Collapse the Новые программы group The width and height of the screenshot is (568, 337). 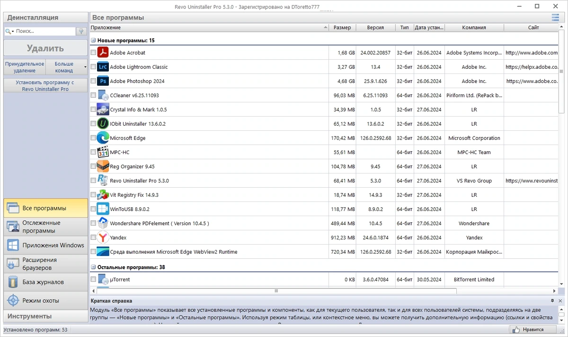93,41
